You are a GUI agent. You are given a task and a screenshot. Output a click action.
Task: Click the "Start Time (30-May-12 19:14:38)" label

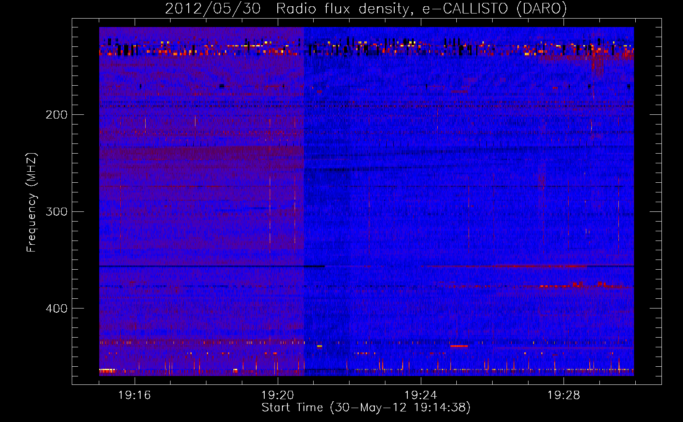tap(366, 408)
